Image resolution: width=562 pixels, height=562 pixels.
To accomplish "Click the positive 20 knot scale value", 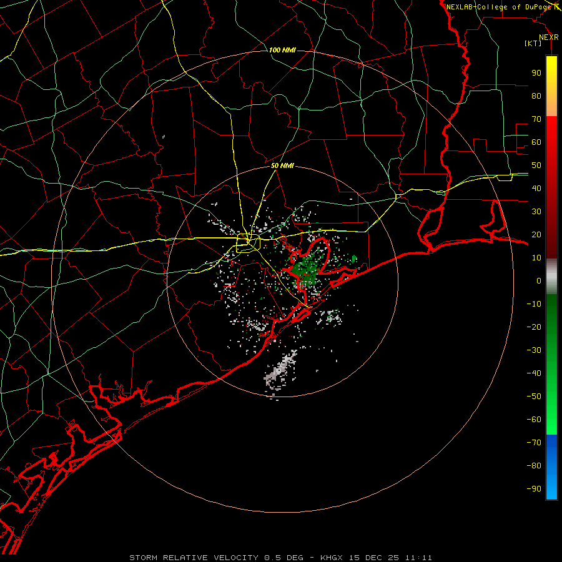I will (536, 234).
